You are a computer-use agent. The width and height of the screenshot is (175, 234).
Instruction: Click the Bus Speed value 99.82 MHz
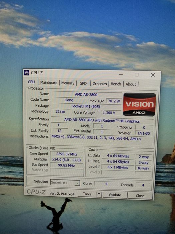67,165
